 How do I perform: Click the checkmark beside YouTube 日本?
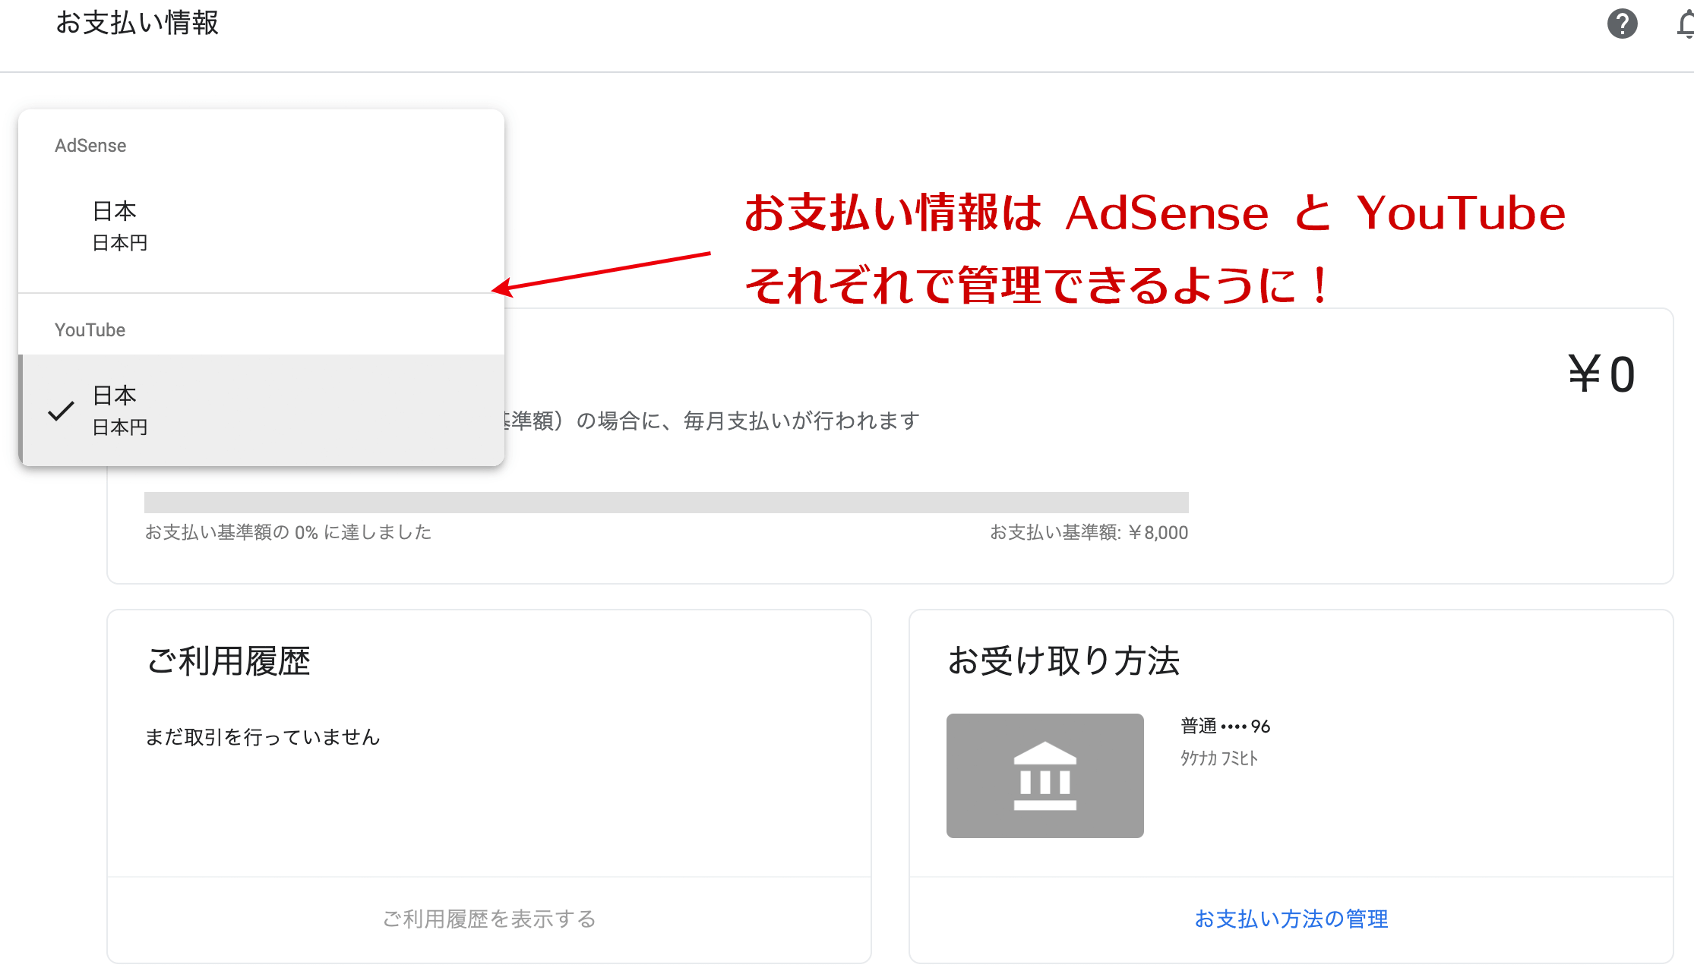61,411
